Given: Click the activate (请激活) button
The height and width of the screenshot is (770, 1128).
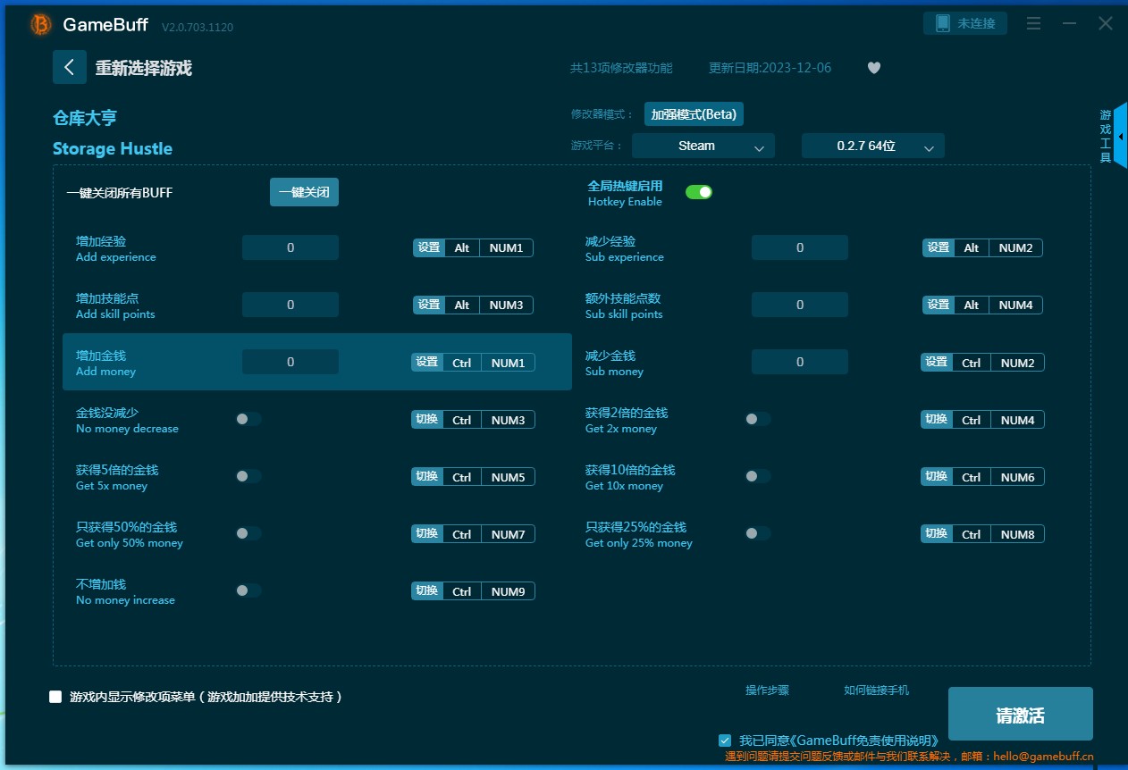Looking at the screenshot, I should (1021, 715).
